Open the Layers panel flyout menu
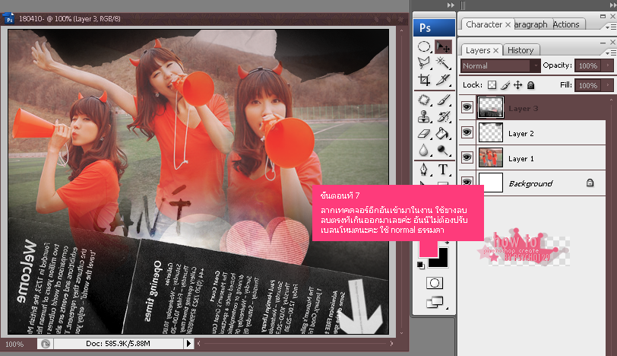 coord(610,52)
